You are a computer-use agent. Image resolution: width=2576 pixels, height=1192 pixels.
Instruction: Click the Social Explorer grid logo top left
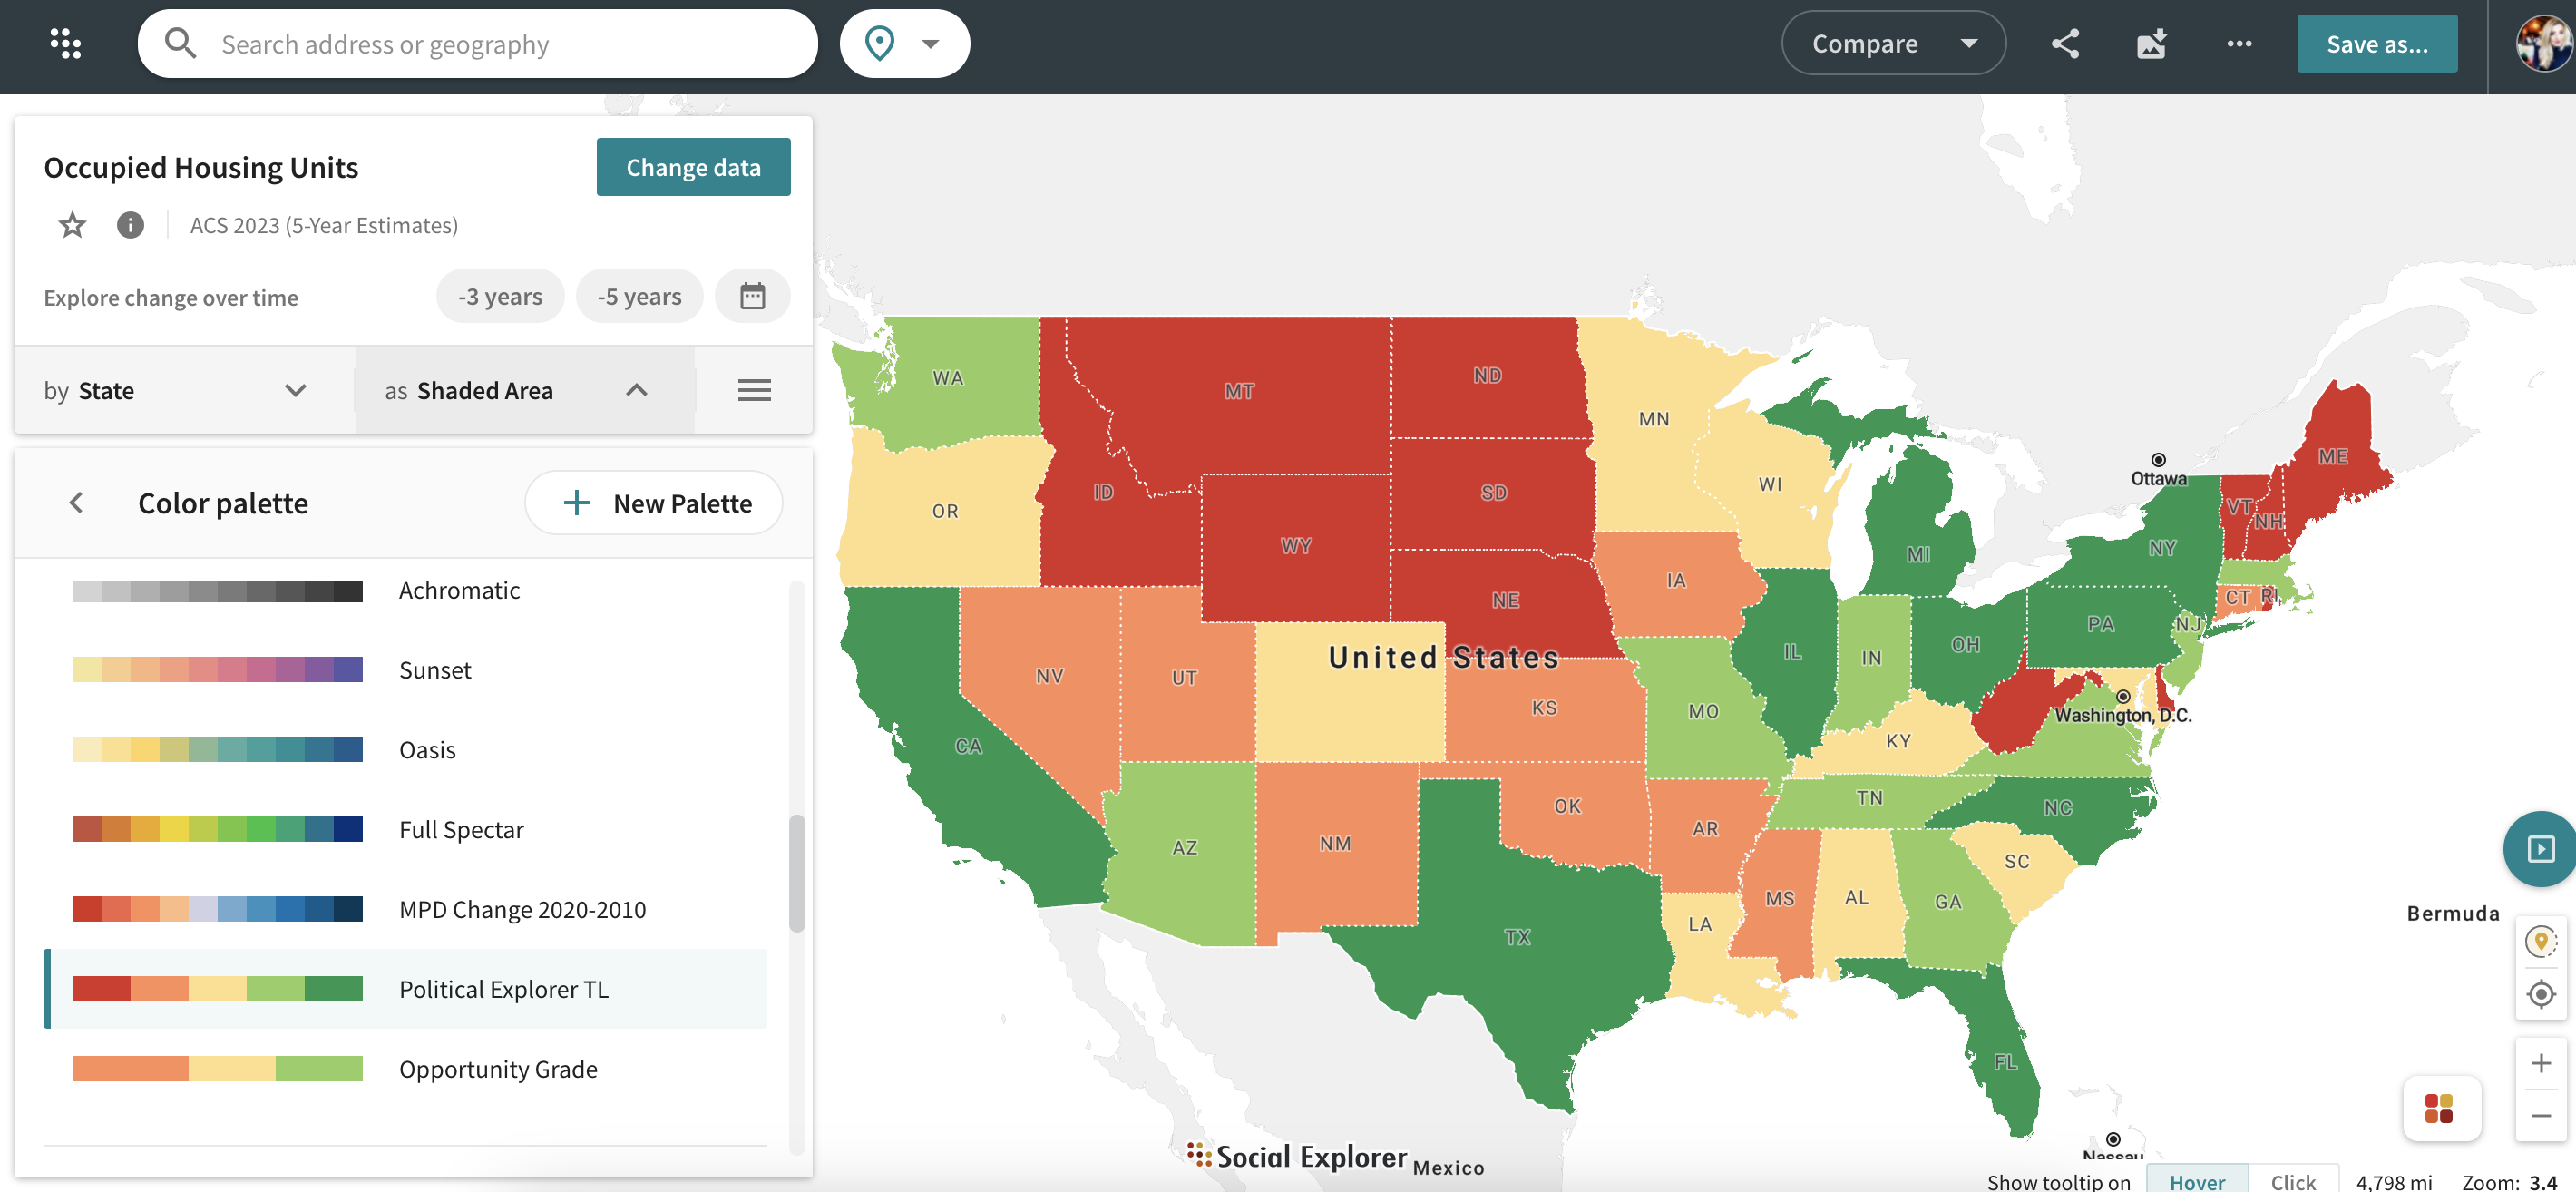pos(66,42)
